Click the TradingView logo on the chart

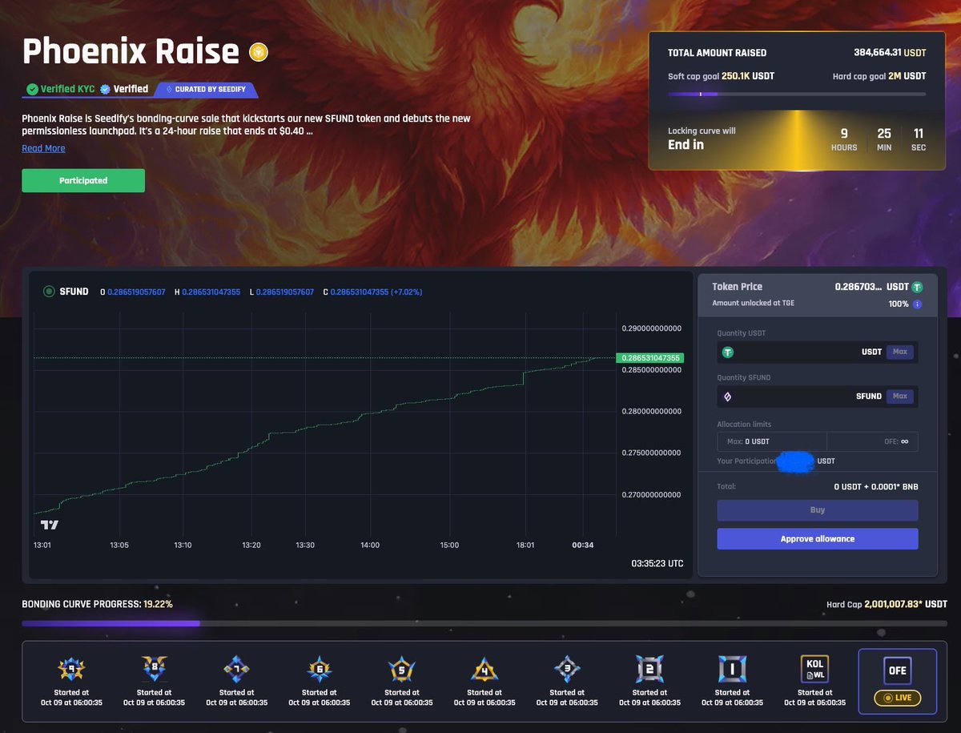(50, 525)
